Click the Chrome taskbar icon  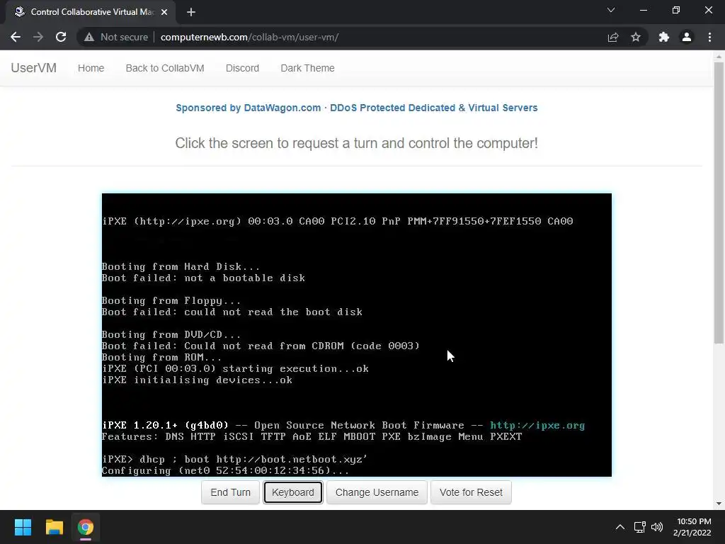click(86, 527)
